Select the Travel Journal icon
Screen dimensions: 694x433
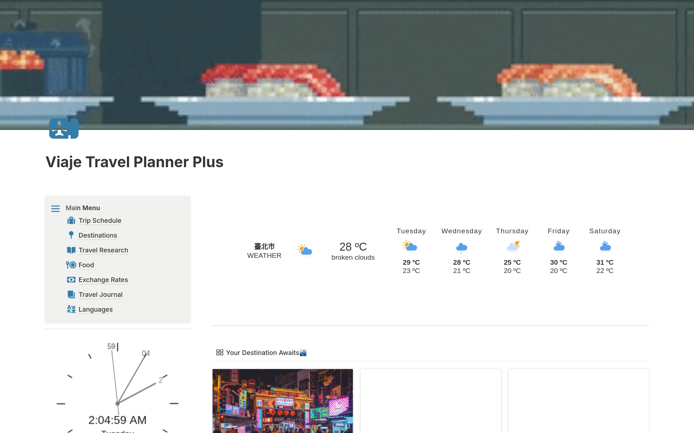(x=72, y=294)
